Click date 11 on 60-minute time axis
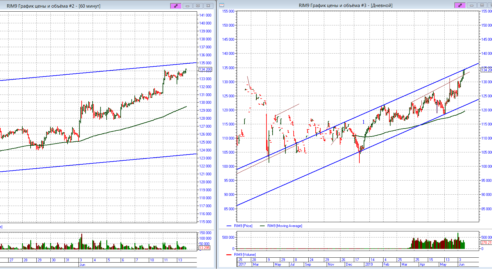Image resolution: width=492 pixels, height=269 pixels. 166,260
